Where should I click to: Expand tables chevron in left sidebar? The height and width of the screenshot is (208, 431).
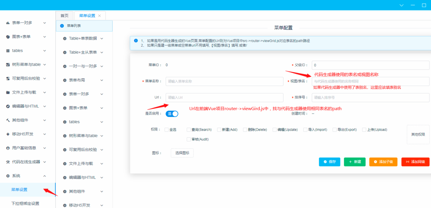(44, 51)
